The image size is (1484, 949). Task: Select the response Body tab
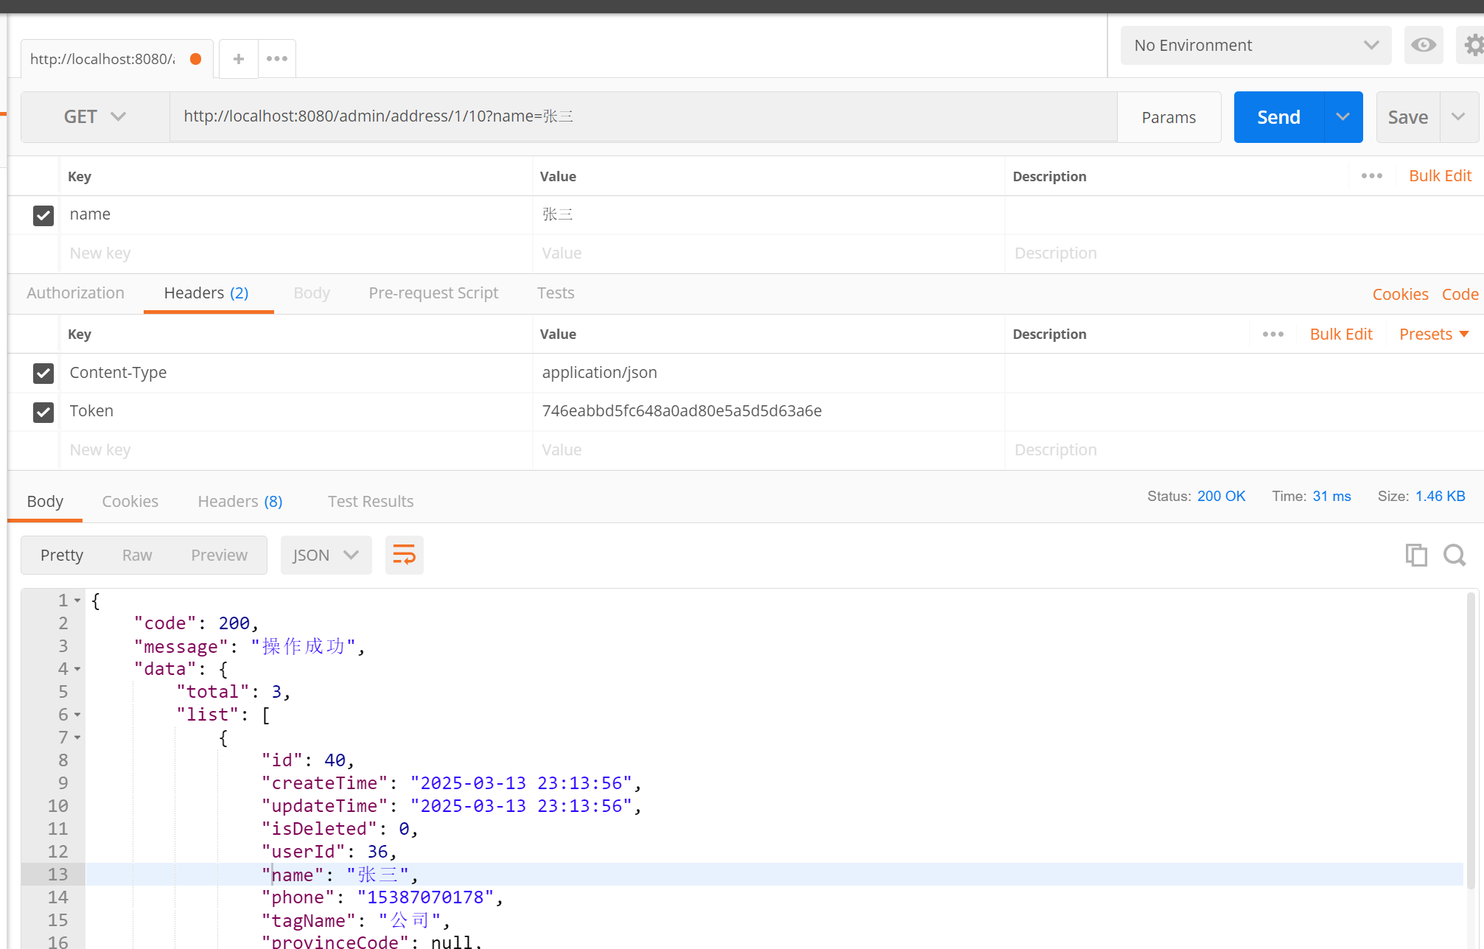45,501
